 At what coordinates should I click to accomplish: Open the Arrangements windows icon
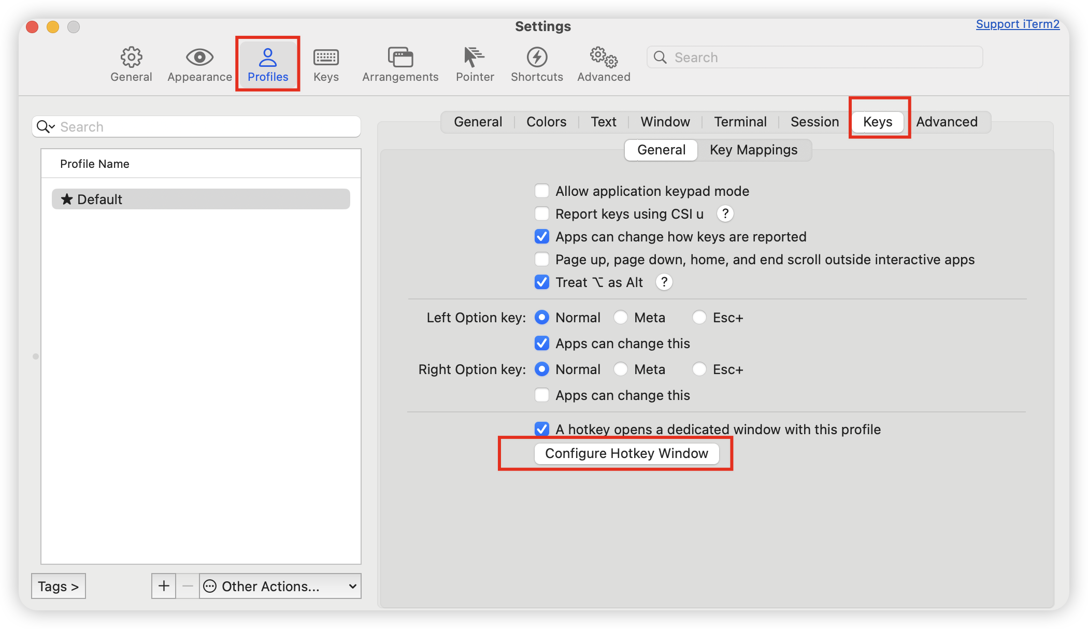(400, 58)
